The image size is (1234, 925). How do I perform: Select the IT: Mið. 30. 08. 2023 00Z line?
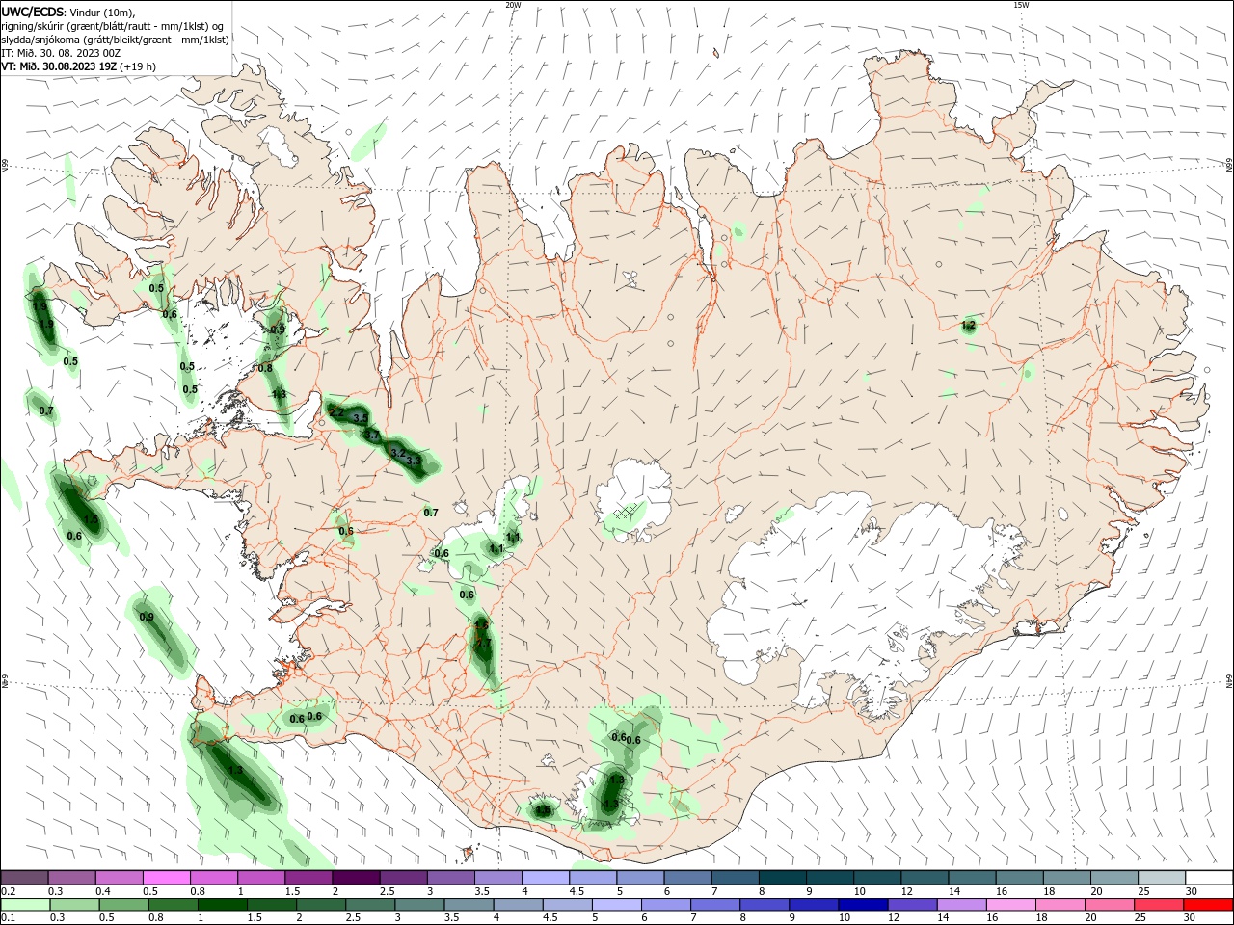61,53
